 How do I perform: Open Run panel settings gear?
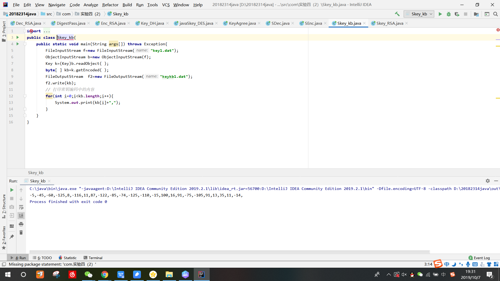pyautogui.click(x=488, y=181)
